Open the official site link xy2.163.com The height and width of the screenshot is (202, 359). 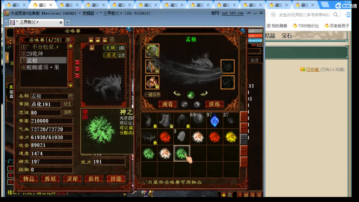pyautogui.click(x=233, y=13)
